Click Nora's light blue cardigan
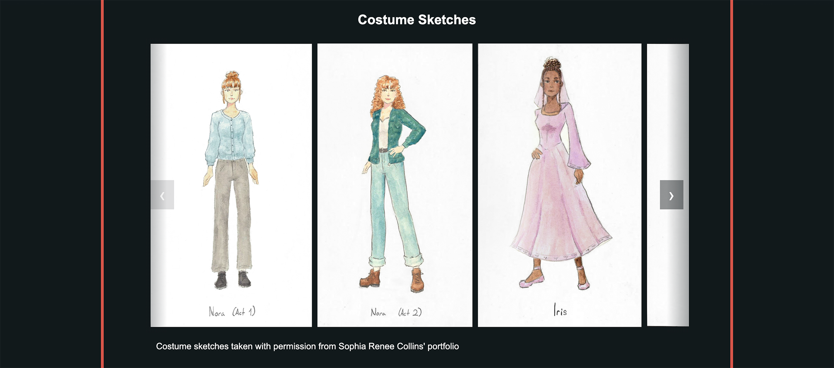834x368 pixels. (231, 135)
